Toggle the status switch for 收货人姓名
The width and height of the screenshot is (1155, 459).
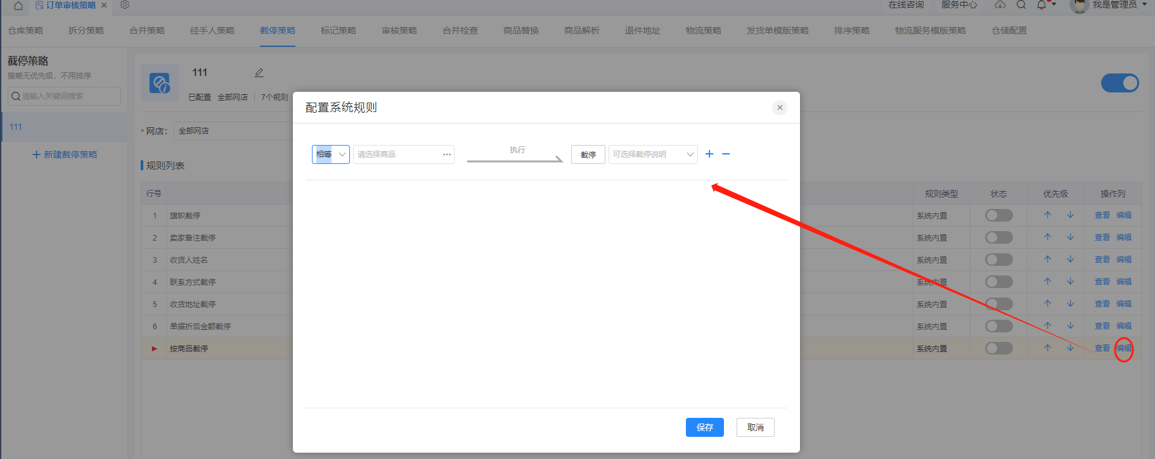click(x=999, y=260)
